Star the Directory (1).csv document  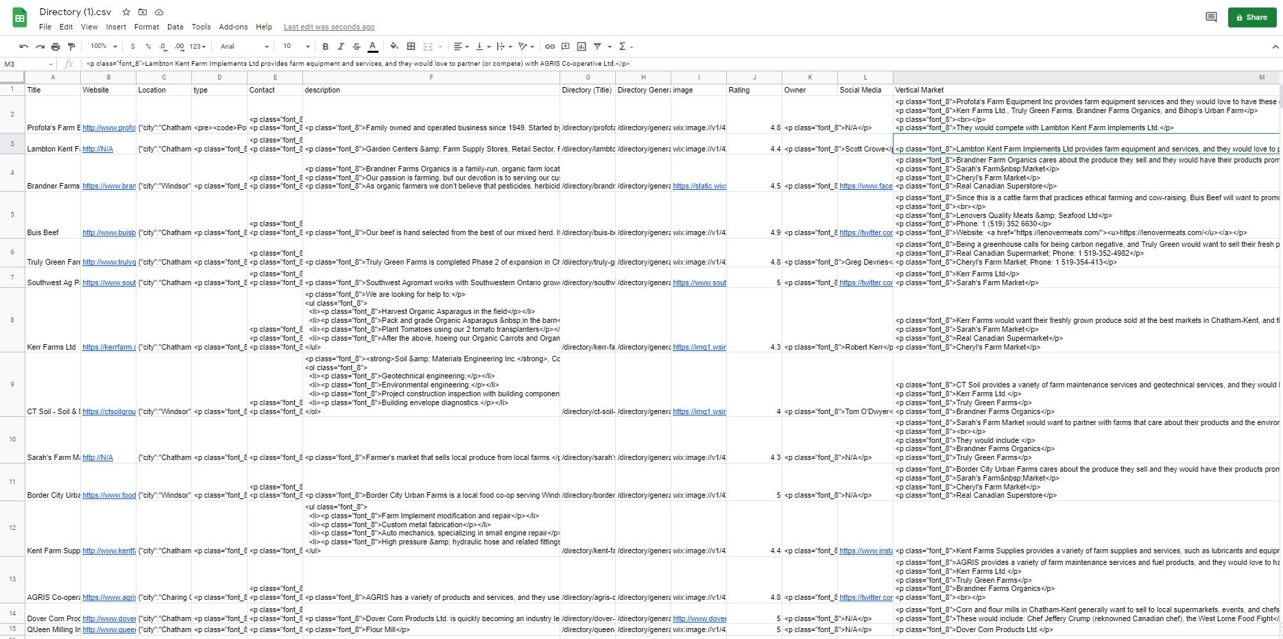126,12
